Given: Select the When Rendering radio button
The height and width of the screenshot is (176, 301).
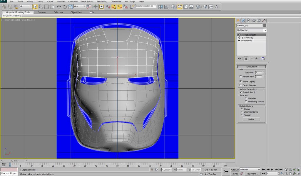Looking at the screenshot, I should [x=242, y=112].
